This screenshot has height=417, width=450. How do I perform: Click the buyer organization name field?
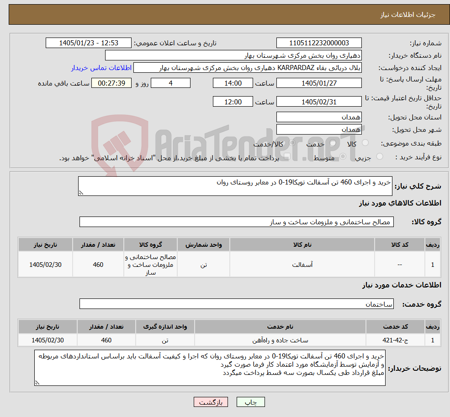(233, 55)
